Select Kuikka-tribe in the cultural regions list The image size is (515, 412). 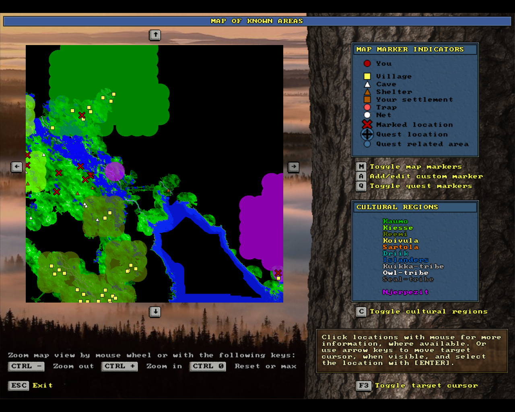[413, 266]
